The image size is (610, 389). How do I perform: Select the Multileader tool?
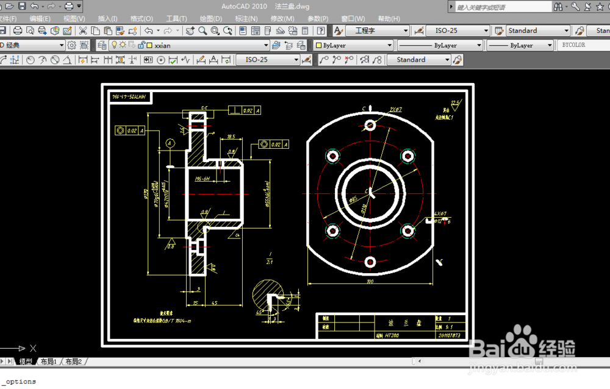(324, 60)
